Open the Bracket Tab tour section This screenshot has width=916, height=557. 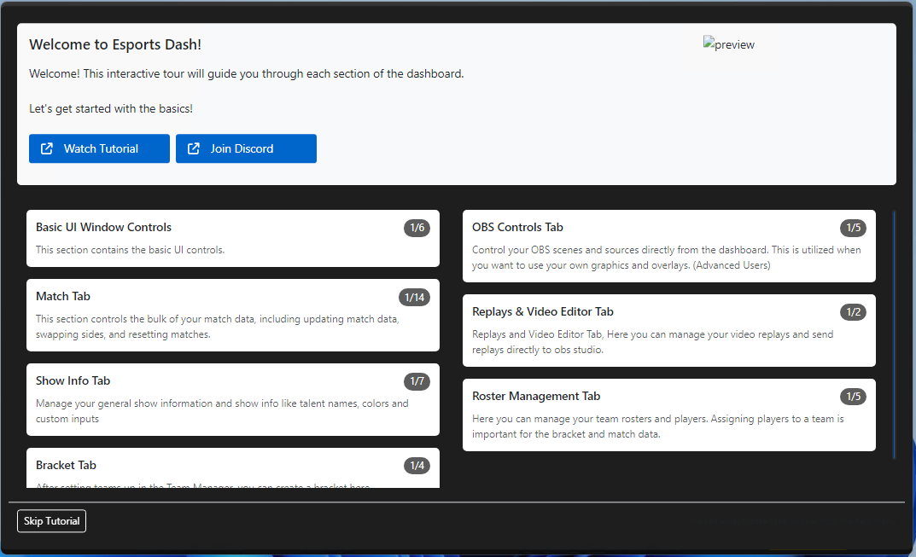[232, 468]
